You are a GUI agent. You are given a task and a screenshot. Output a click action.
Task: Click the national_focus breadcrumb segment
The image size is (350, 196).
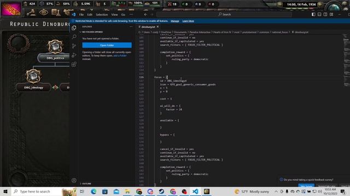(x=279, y=32)
